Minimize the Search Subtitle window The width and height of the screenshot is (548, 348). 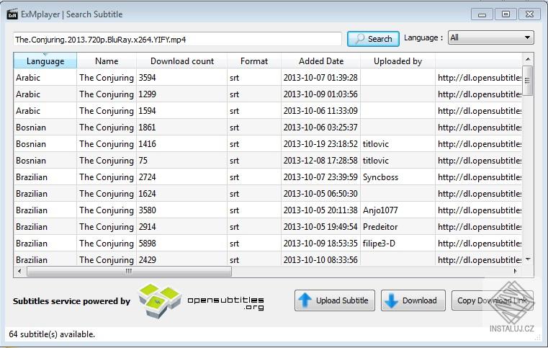coord(482,14)
